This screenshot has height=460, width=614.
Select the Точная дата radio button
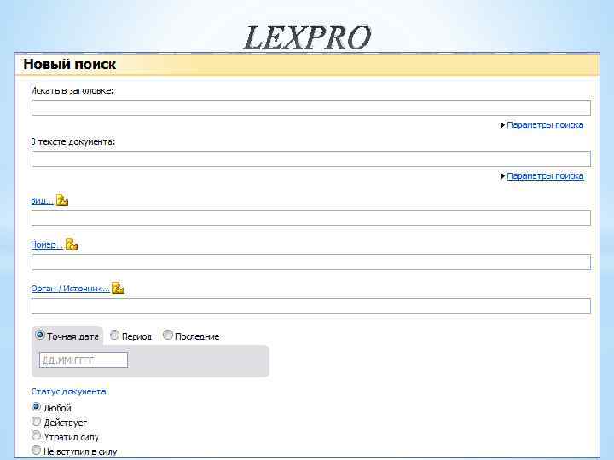39,335
